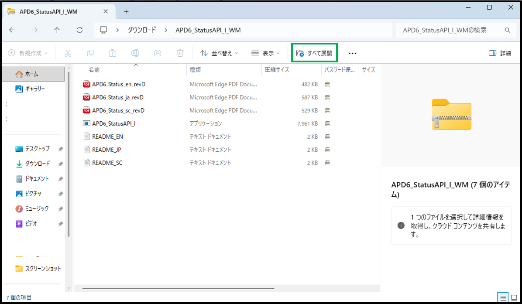Sort by the Name (名前) column header
Viewport: 522px width, 304px height.
tap(94, 70)
